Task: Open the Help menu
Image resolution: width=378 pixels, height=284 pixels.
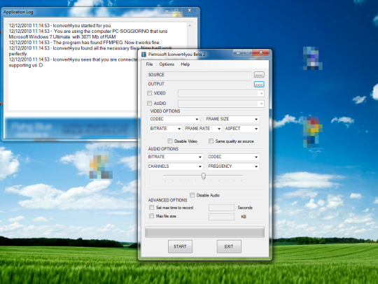Action: (185, 64)
